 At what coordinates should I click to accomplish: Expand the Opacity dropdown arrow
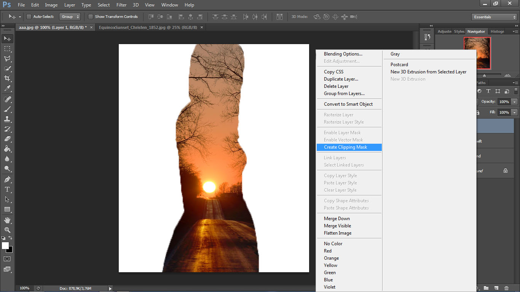(515, 102)
